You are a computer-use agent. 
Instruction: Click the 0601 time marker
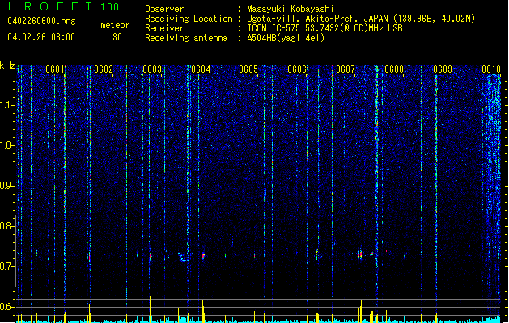coord(54,69)
